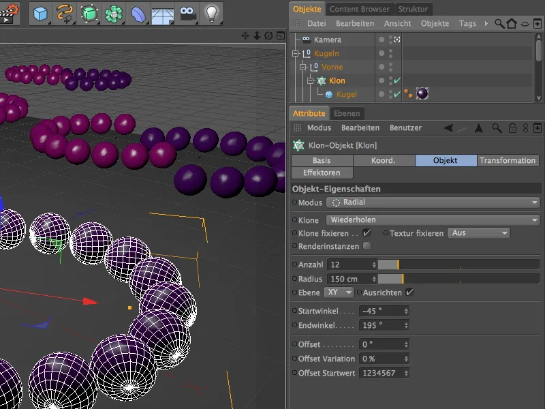The height and width of the screenshot is (409, 545).
Task: Search in the Attribute Manager
Action: tap(497, 128)
